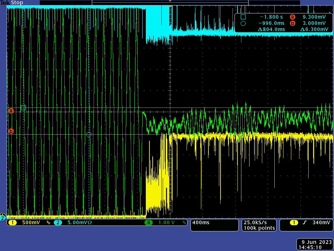Click orange cursor 'a' marker on left edge
Viewport: 334px width, 251px height.
11,111
